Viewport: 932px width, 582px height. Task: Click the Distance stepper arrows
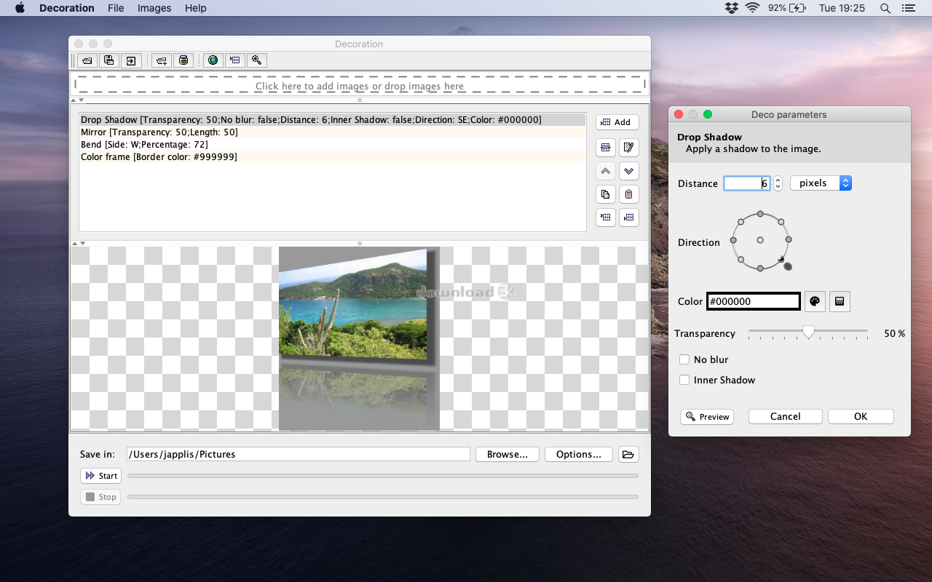coord(778,183)
